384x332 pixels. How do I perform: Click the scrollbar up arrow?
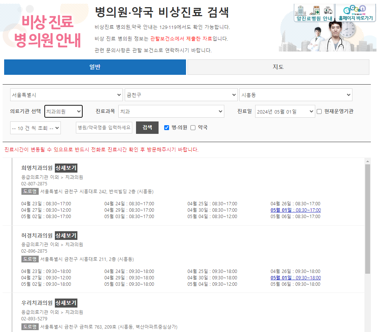[x=367, y=161]
